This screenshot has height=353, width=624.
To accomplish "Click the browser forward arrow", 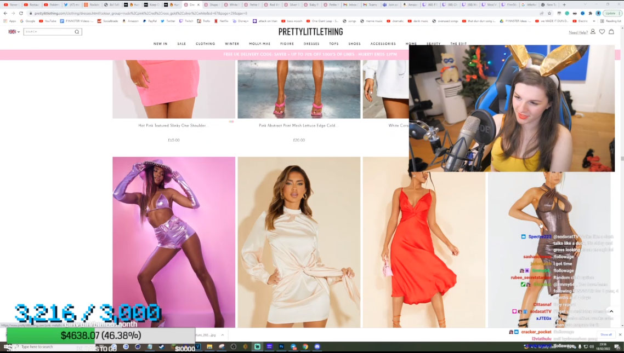I will pos(13,13).
